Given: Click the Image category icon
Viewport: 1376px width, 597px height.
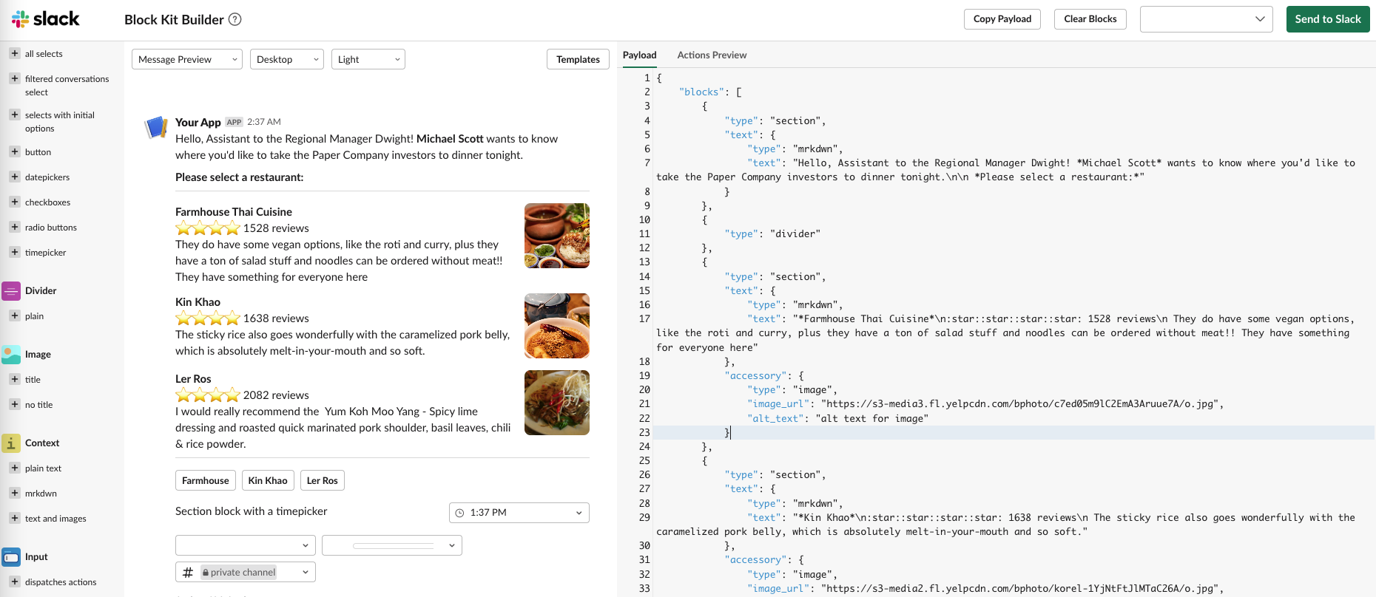Looking at the screenshot, I should click(11, 355).
